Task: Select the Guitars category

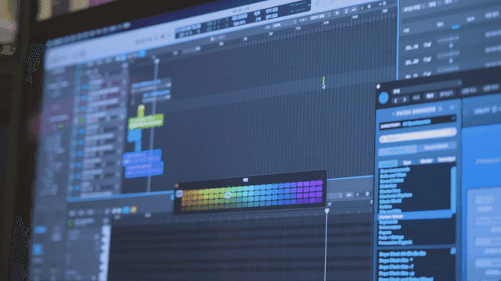Action: tap(386, 206)
